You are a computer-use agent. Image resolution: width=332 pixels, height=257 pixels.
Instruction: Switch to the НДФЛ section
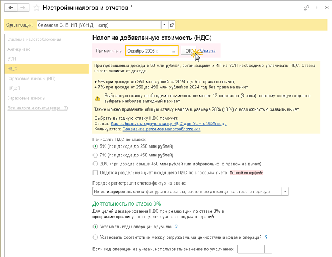point(15,88)
